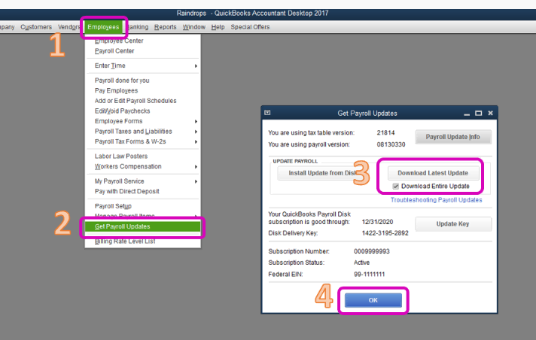
Task: Select Payroll Tax Forms & W-2s entry
Action: point(142,141)
